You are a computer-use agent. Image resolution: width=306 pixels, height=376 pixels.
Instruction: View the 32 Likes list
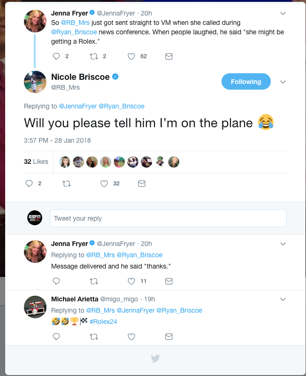pos(36,161)
